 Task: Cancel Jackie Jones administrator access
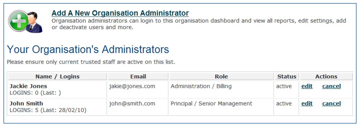pos(331,86)
